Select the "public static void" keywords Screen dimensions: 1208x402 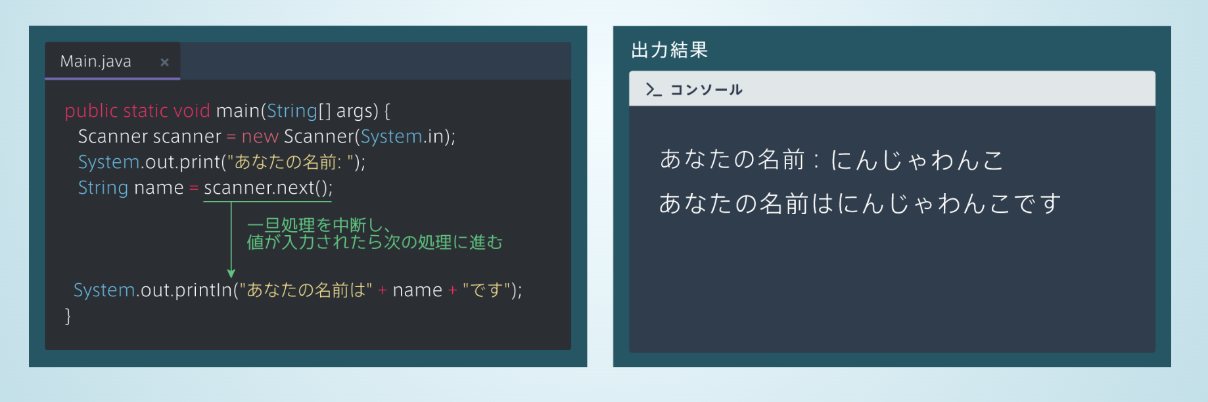pyautogui.click(x=137, y=110)
